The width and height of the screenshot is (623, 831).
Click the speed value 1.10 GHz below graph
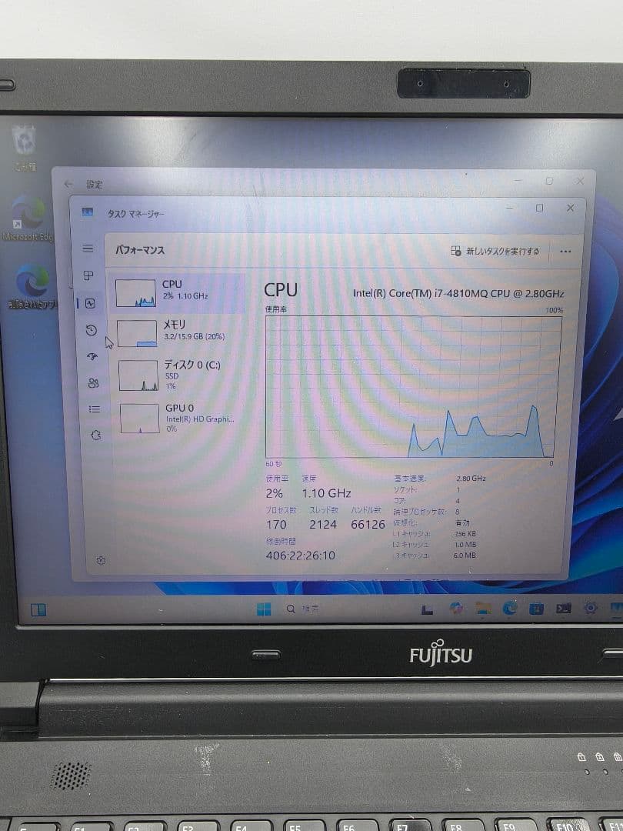coord(326,493)
